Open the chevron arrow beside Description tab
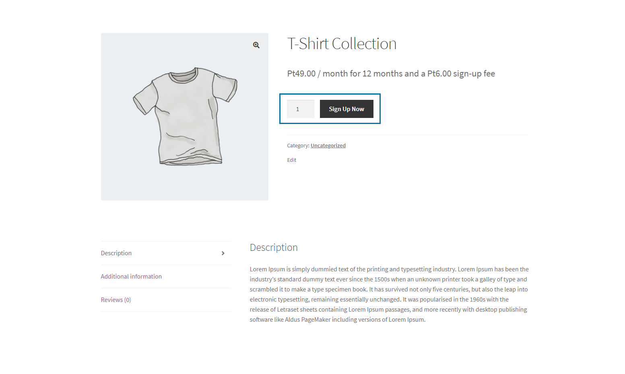Image resolution: width=625 pixels, height=374 pixels. (223, 253)
